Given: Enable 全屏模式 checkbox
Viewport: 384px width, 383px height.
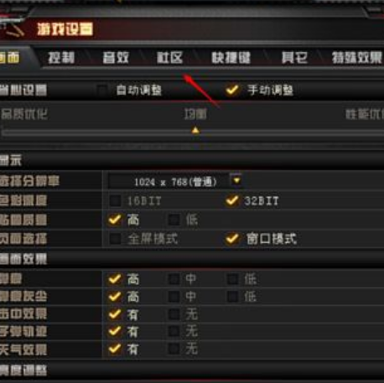Looking at the screenshot, I should tap(115, 239).
